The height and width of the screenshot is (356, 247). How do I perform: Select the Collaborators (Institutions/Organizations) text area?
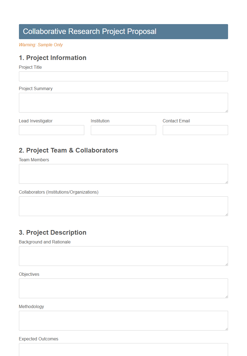click(123, 206)
